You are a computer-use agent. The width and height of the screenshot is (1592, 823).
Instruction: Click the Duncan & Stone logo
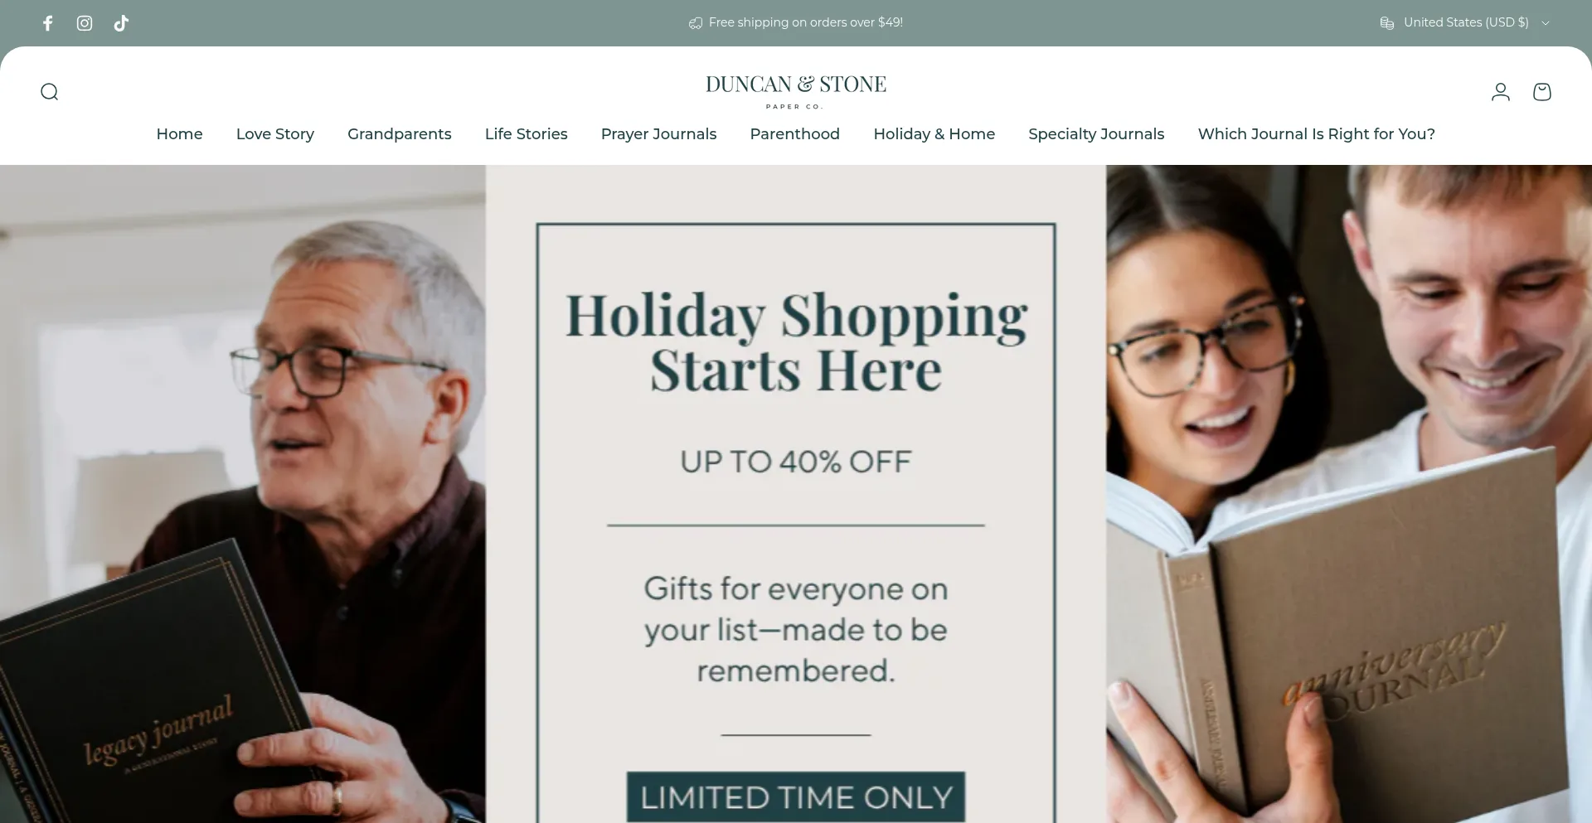[x=796, y=92]
